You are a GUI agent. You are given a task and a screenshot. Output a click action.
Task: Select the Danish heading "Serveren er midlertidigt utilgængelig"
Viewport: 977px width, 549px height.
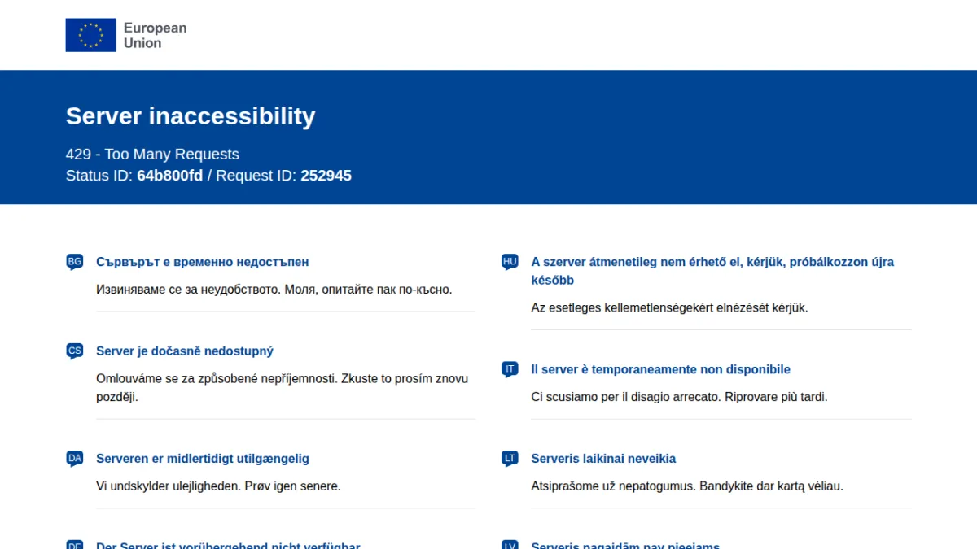[203, 459]
